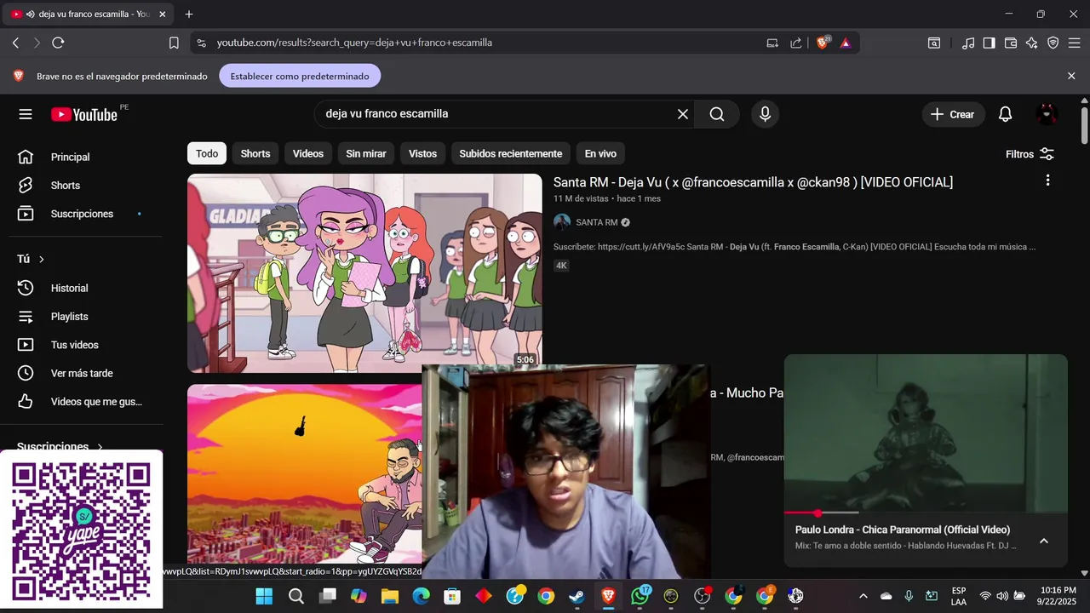Open Shorts in the sidebar
Screen dimensions: 1090x613
[82, 186]
